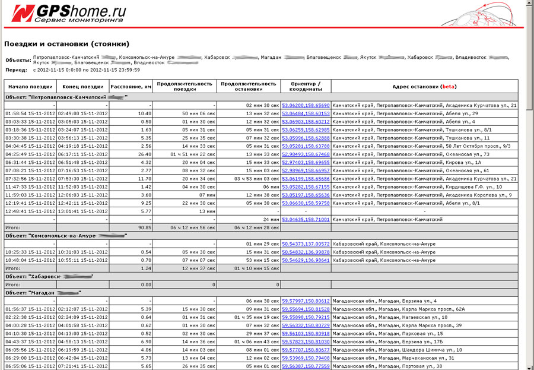Open coordinates link 59.57707,150.80677
The image size is (534, 370).
[x=306, y=350]
